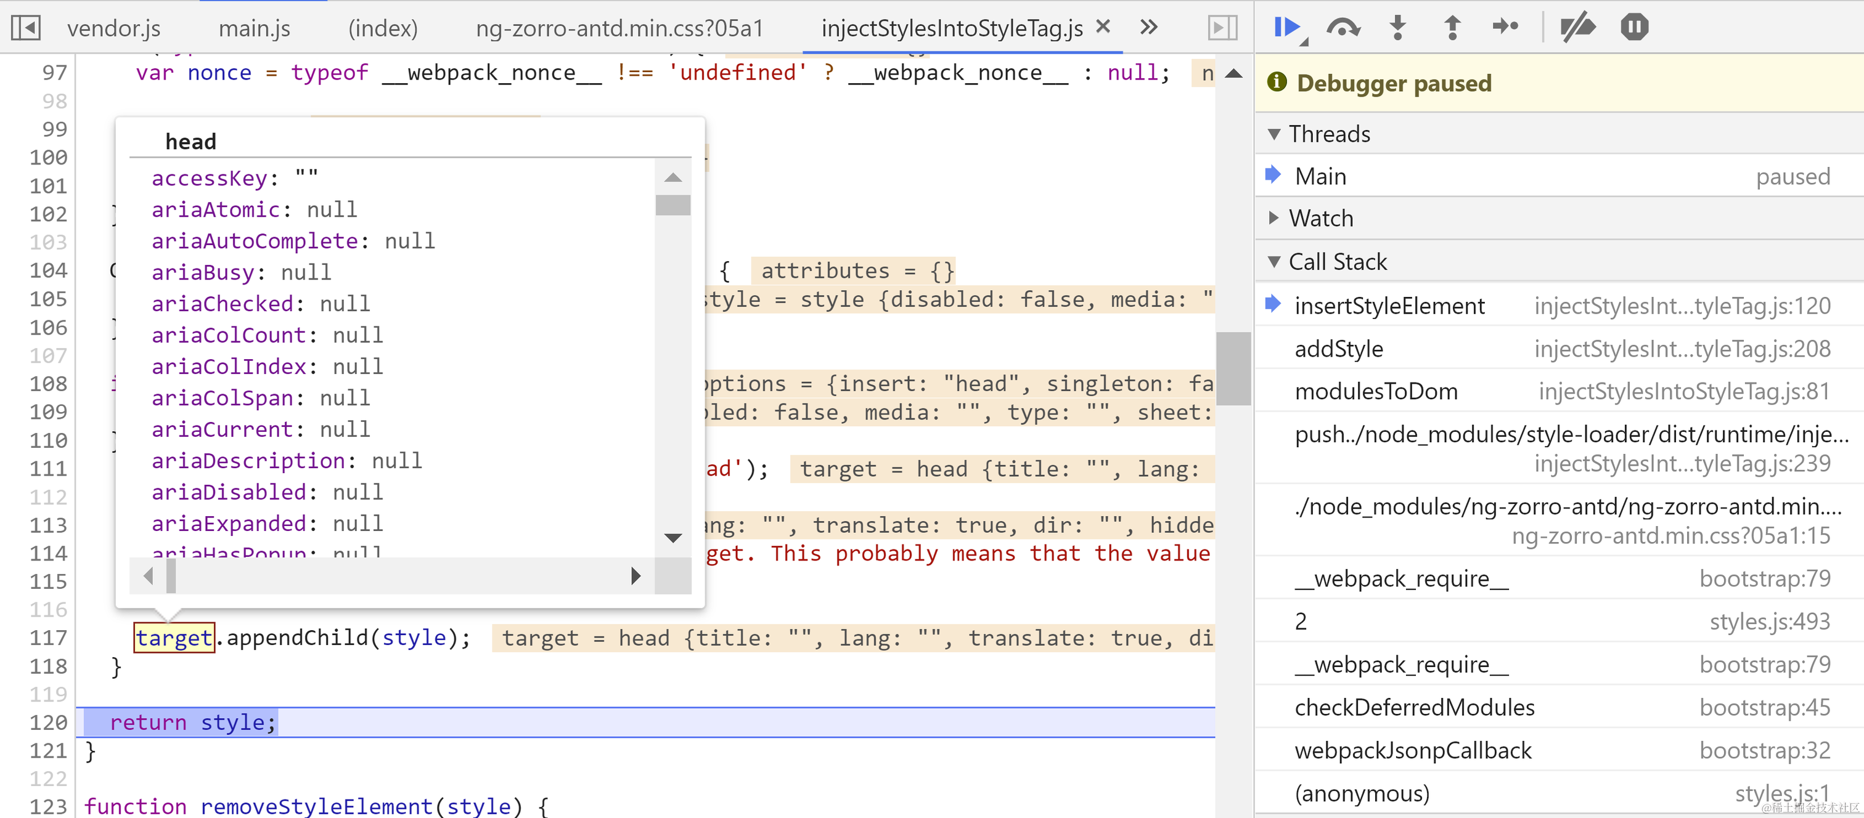Select the addStyle call stack frame
The width and height of the screenshot is (1864, 818).
[1339, 349]
